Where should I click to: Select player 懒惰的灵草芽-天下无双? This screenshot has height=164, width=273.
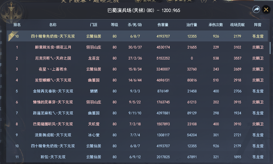[x=53, y=102]
